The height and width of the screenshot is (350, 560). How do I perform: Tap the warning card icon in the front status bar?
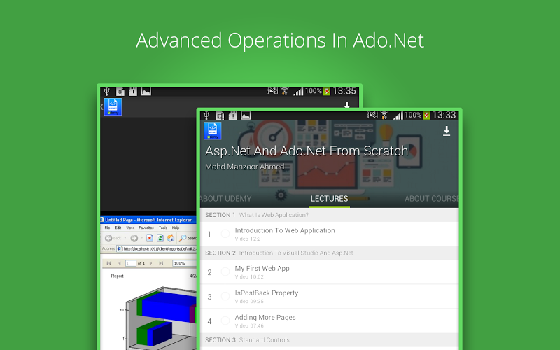click(232, 115)
